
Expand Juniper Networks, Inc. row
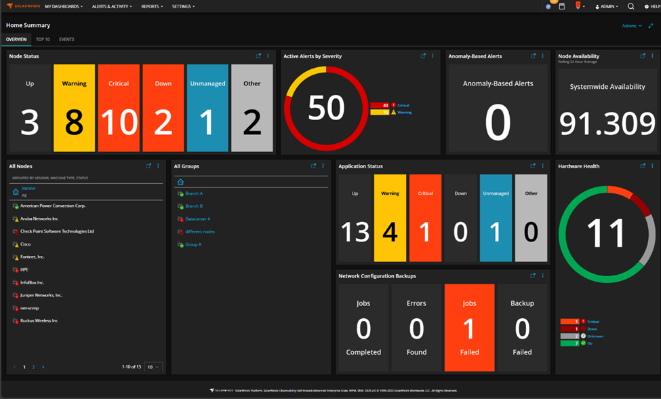[41, 295]
